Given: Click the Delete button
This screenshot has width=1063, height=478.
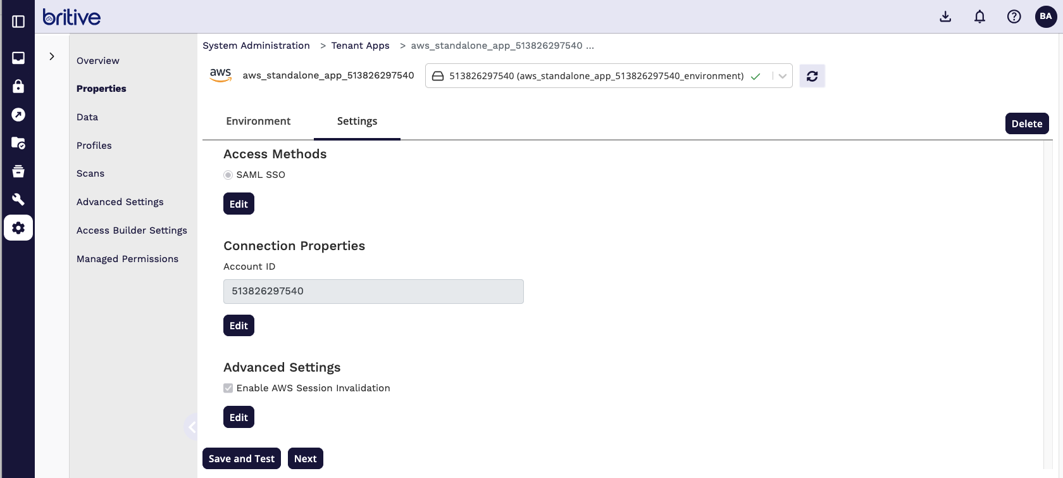Looking at the screenshot, I should (1026, 123).
